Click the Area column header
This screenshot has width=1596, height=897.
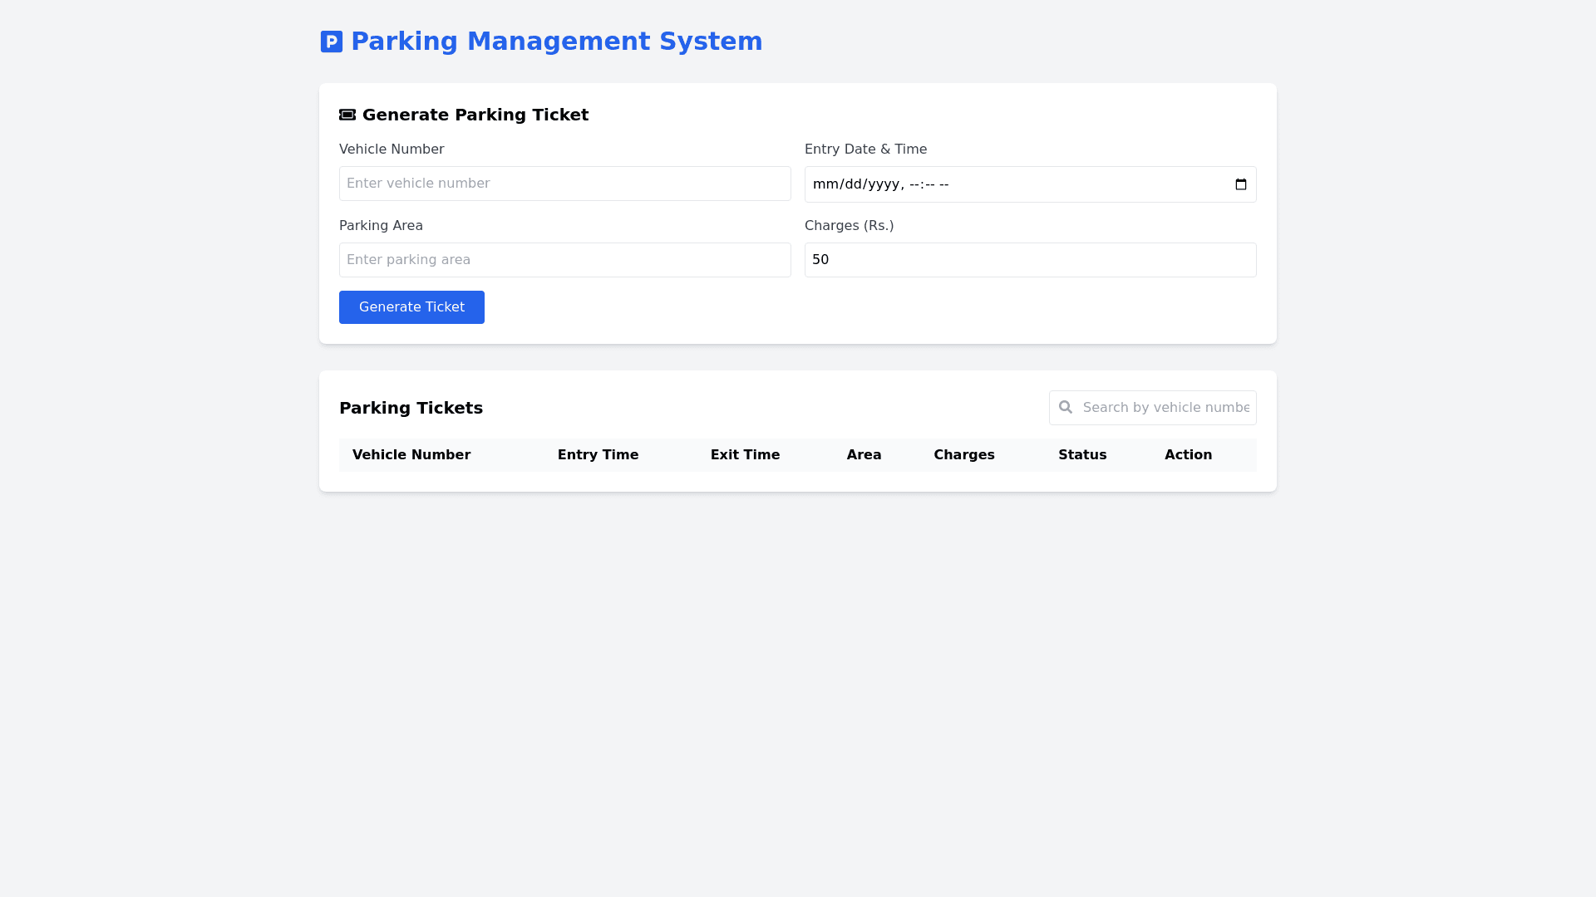pos(864,455)
